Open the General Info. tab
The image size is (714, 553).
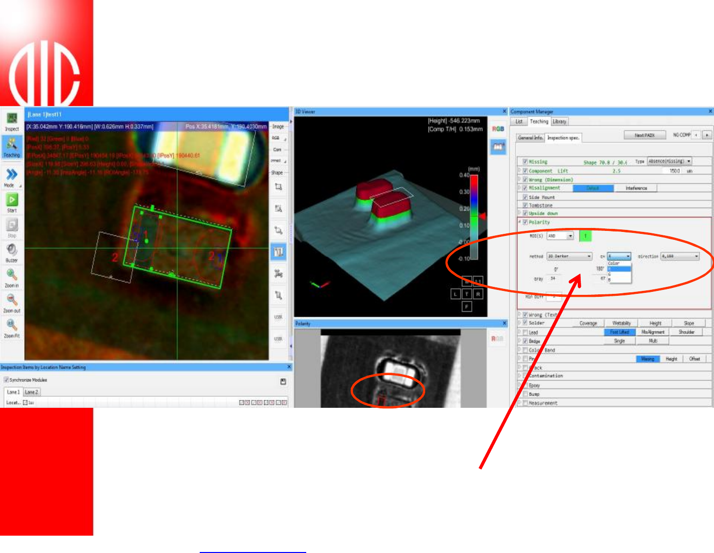coord(530,138)
